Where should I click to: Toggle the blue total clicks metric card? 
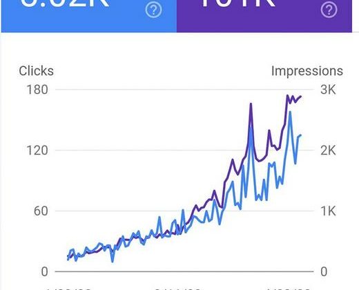pyautogui.click(x=89, y=16)
